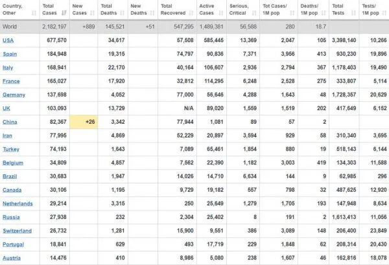
Task: Click the Switzerland country link
Action: pos(17,231)
